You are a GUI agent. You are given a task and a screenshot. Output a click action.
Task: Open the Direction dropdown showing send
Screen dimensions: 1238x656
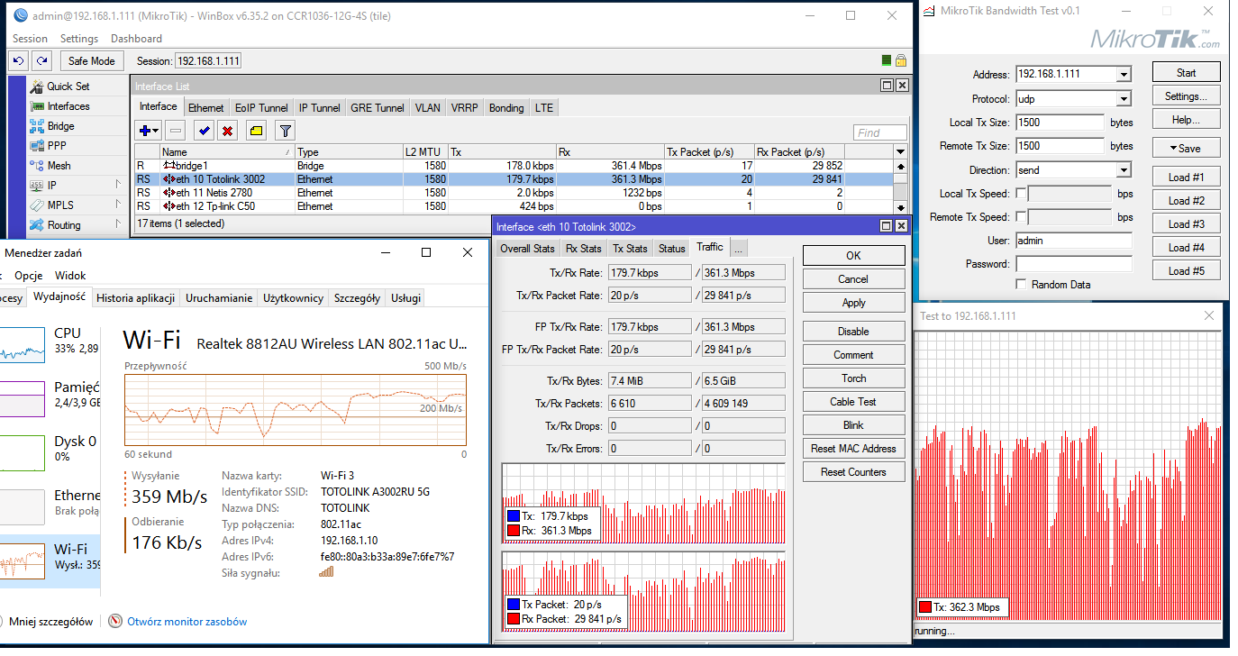pyautogui.click(x=1123, y=170)
